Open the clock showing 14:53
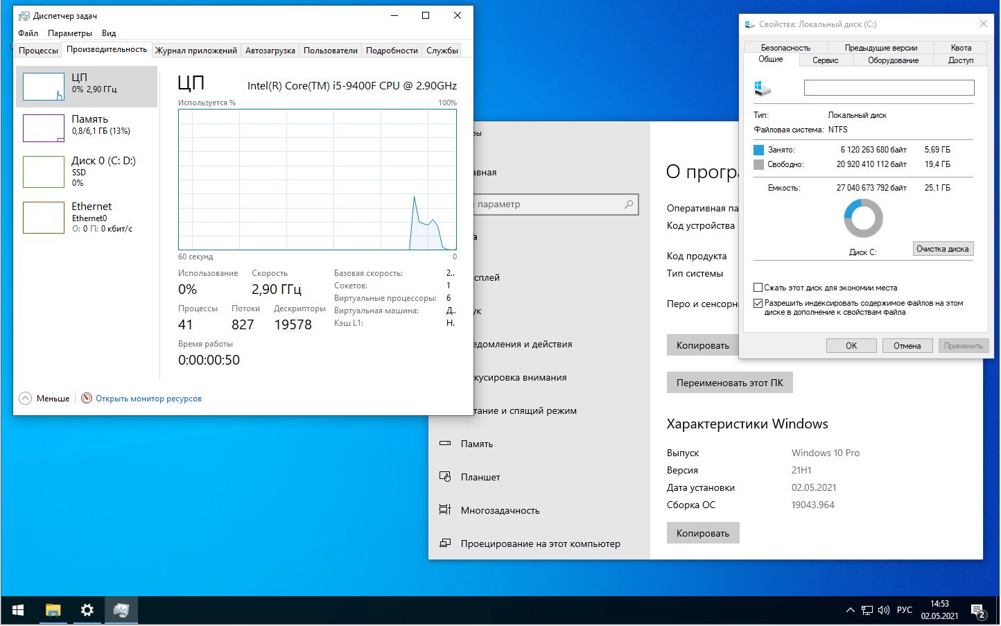 click(x=939, y=610)
